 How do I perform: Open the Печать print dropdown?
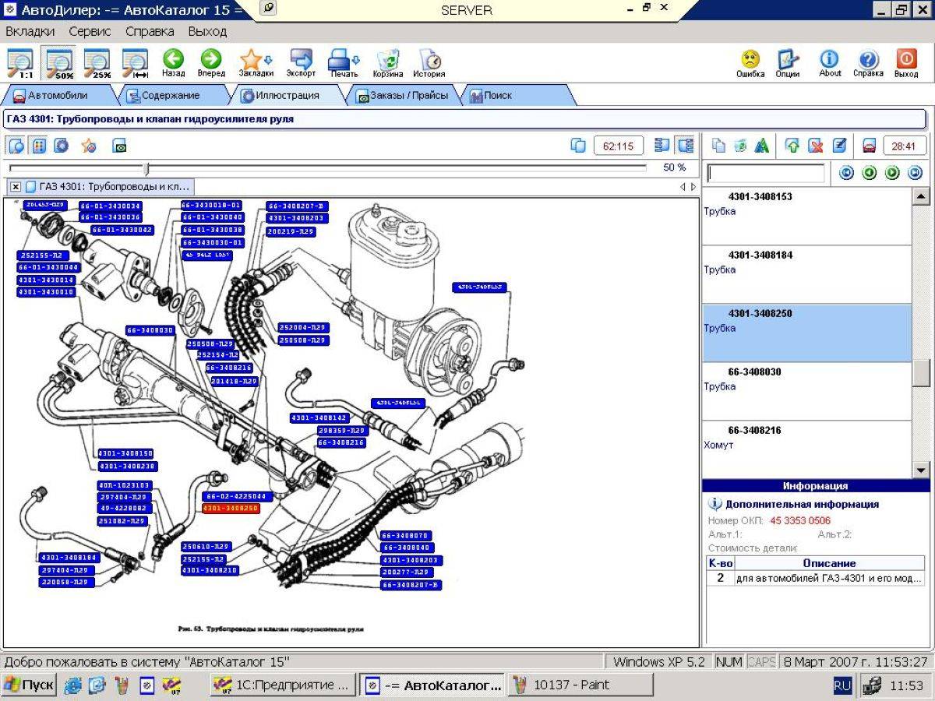point(344,61)
